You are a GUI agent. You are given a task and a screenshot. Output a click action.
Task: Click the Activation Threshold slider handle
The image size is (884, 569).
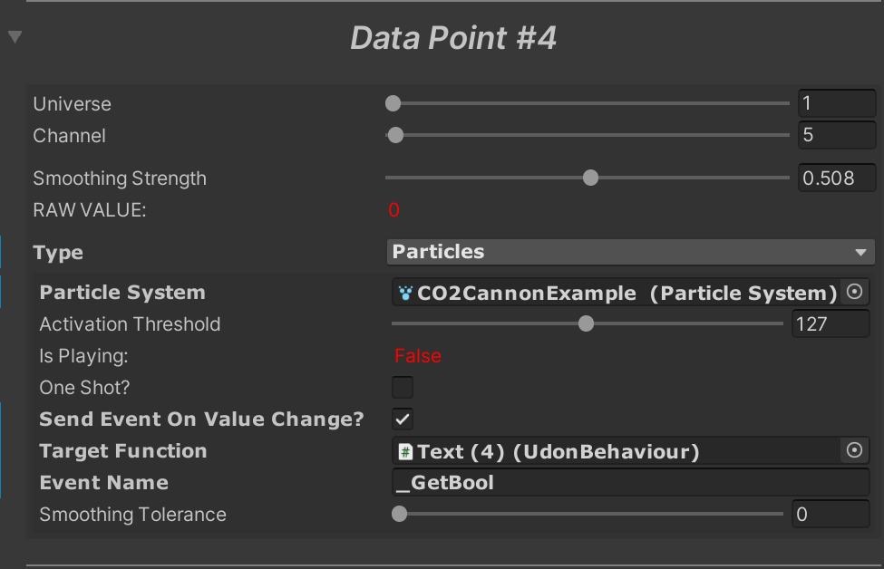tap(586, 323)
